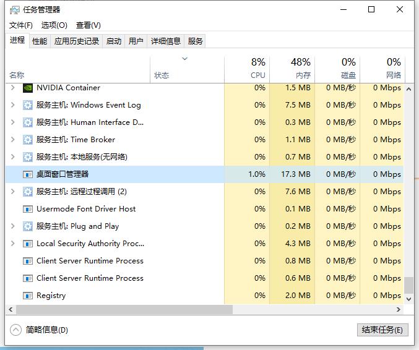Switch to the 启动 tab
Screen dimensions: 419x350
point(113,41)
